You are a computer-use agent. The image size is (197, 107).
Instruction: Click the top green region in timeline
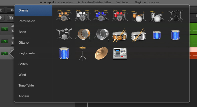[x=193, y=28]
